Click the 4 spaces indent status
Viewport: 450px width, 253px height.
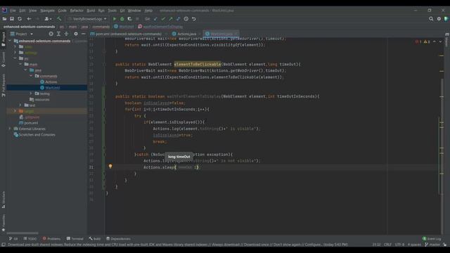click(x=414, y=245)
